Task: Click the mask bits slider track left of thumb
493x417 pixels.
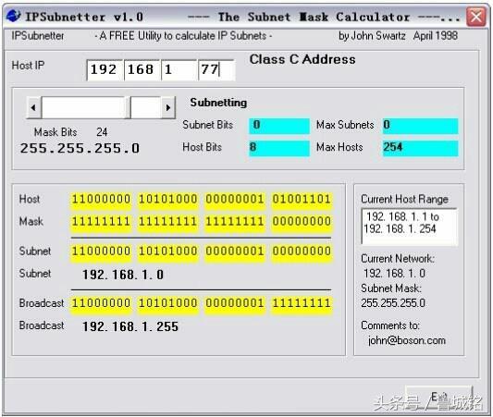Action: pyautogui.click(x=83, y=107)
